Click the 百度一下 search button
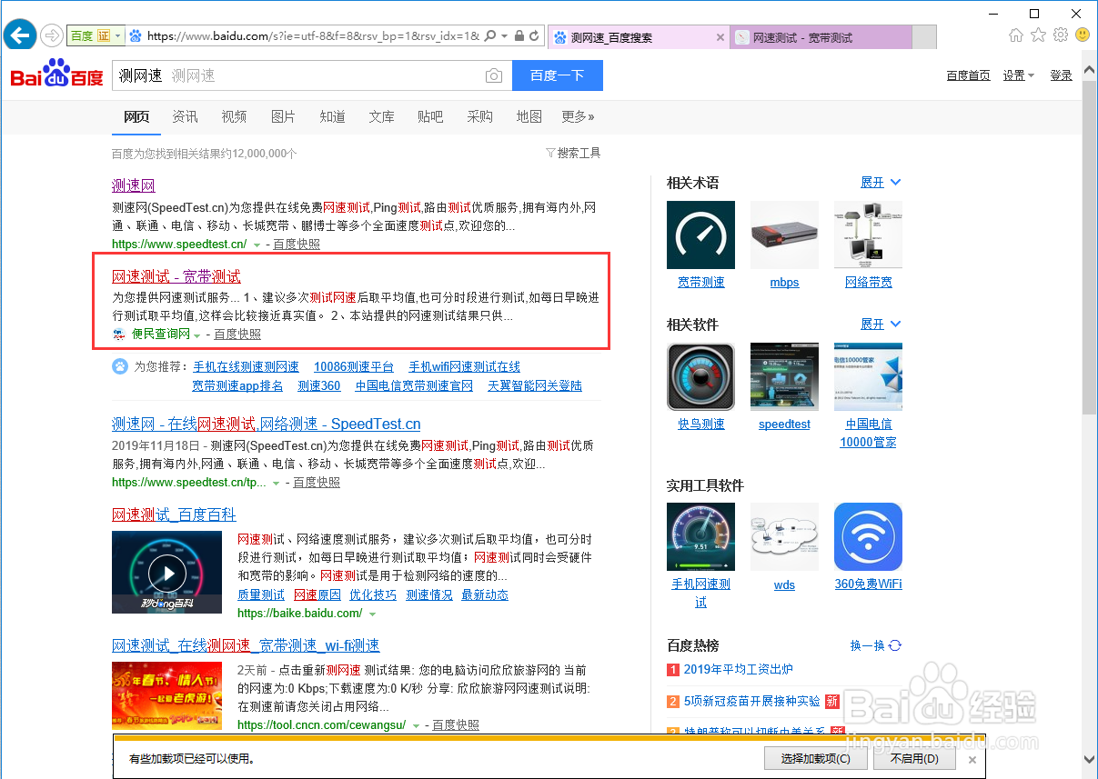 [558, 75]
